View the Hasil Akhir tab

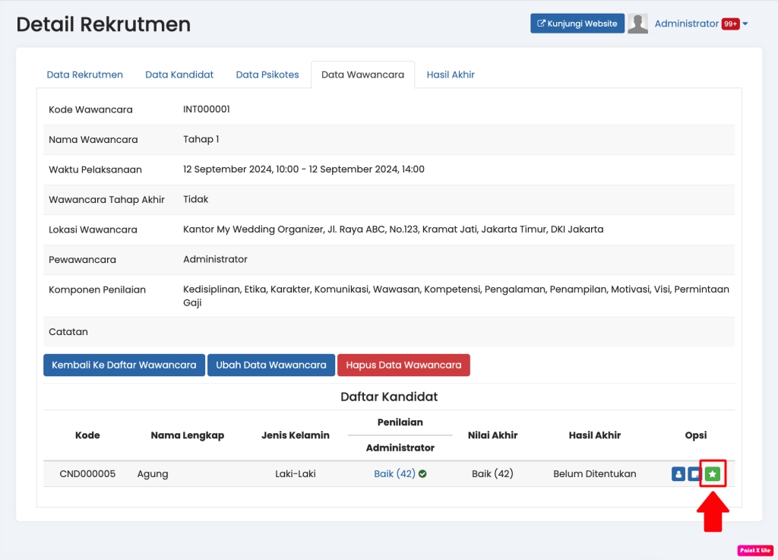(x=451, y=74)
